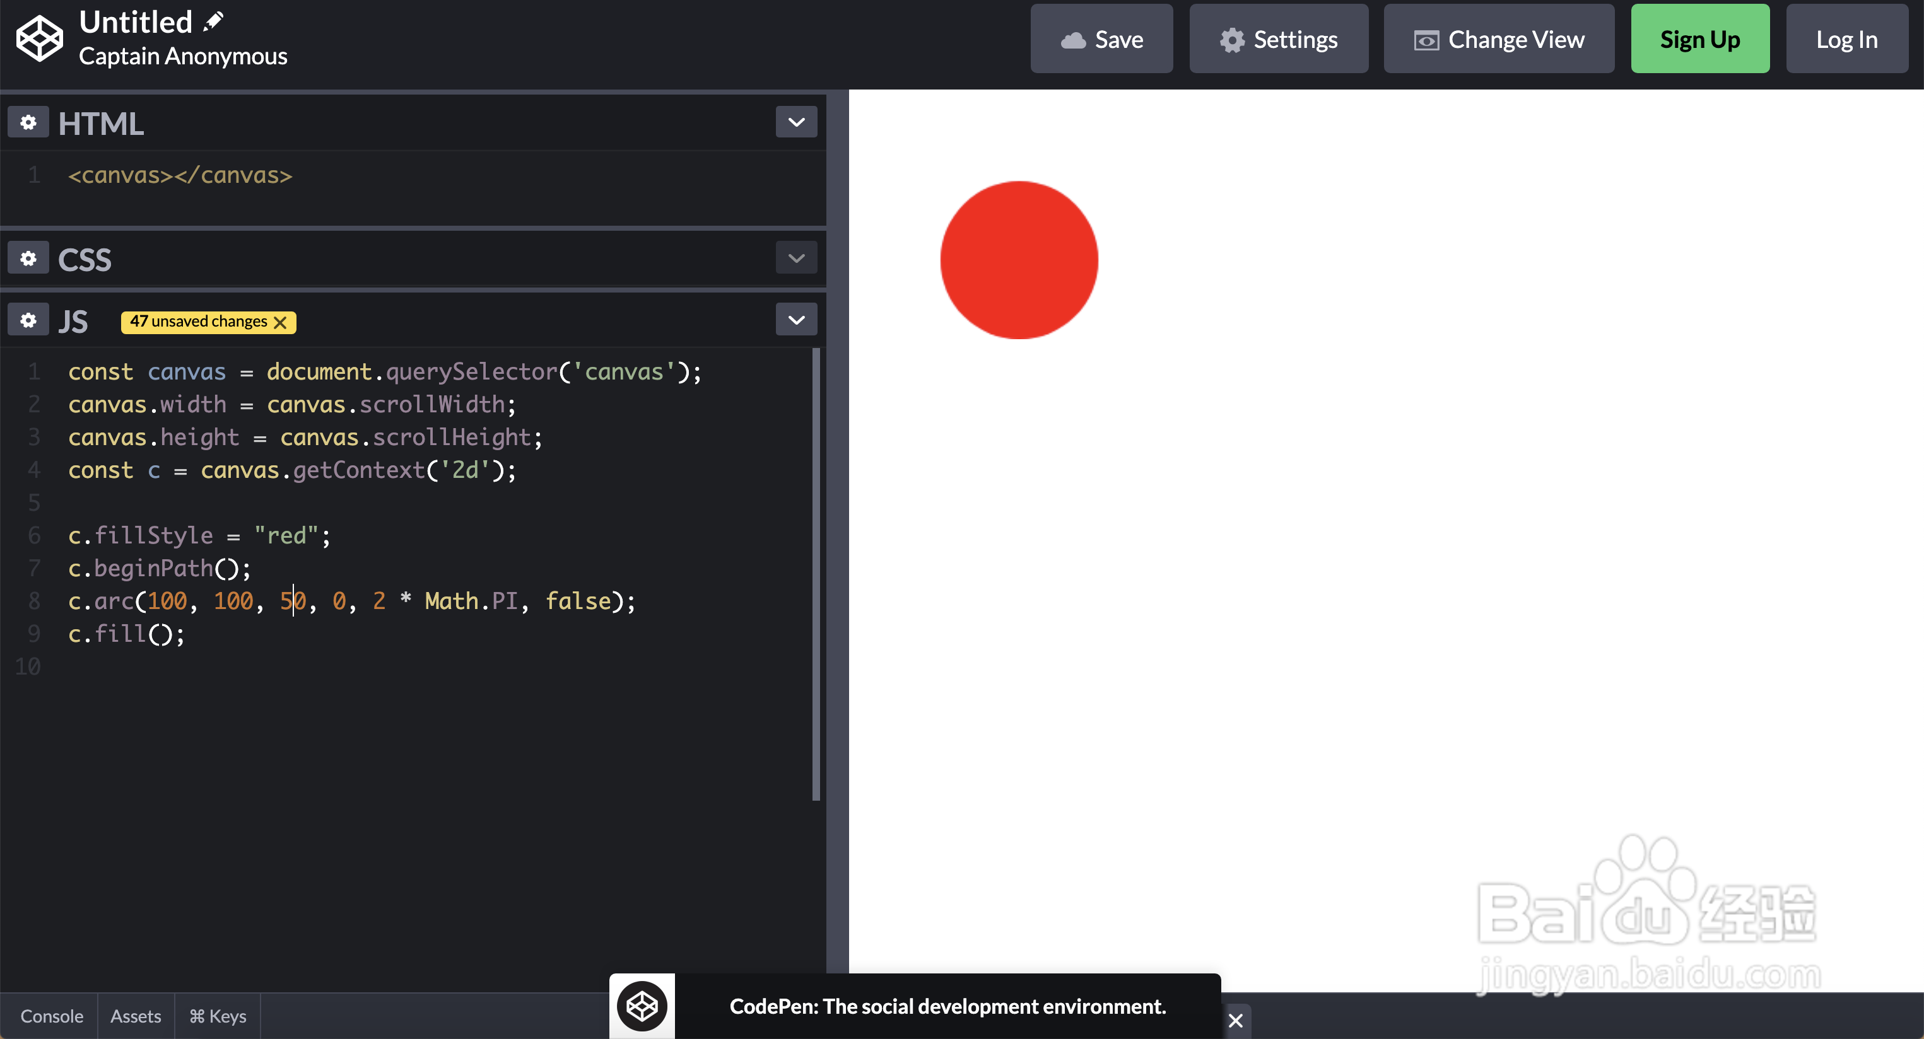The width and height of the screenshot is (1924, 1039).
Task: Show the Keys shortcuts menu
Action: click(218, 1016)
